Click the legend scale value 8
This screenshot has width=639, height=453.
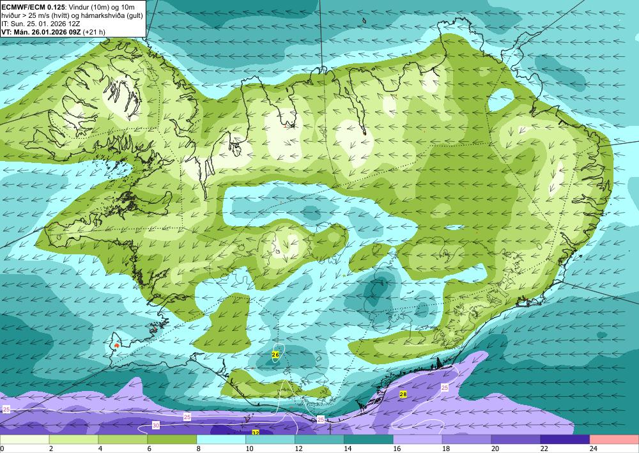199,449
